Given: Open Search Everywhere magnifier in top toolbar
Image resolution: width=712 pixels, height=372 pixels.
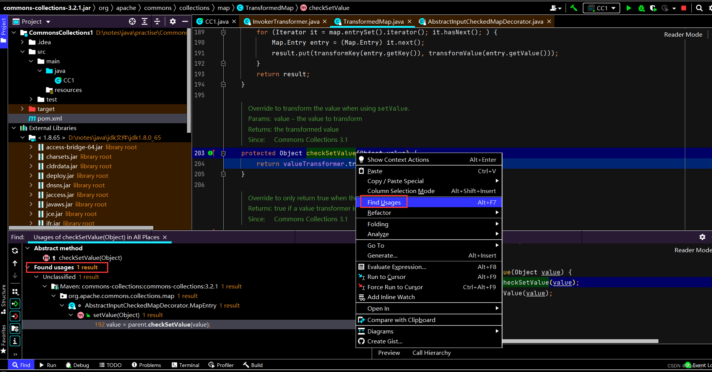Looking at the screenshot, I should click(x=699, y=8).
